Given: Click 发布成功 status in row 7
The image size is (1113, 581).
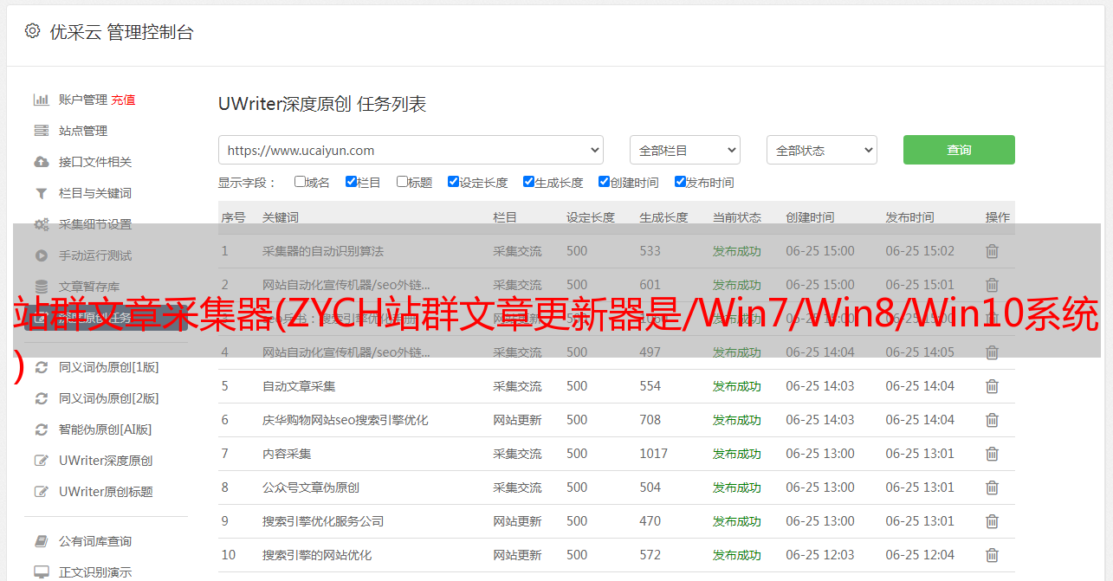Looking at the screenshot, I should click(x=737, y=454).
